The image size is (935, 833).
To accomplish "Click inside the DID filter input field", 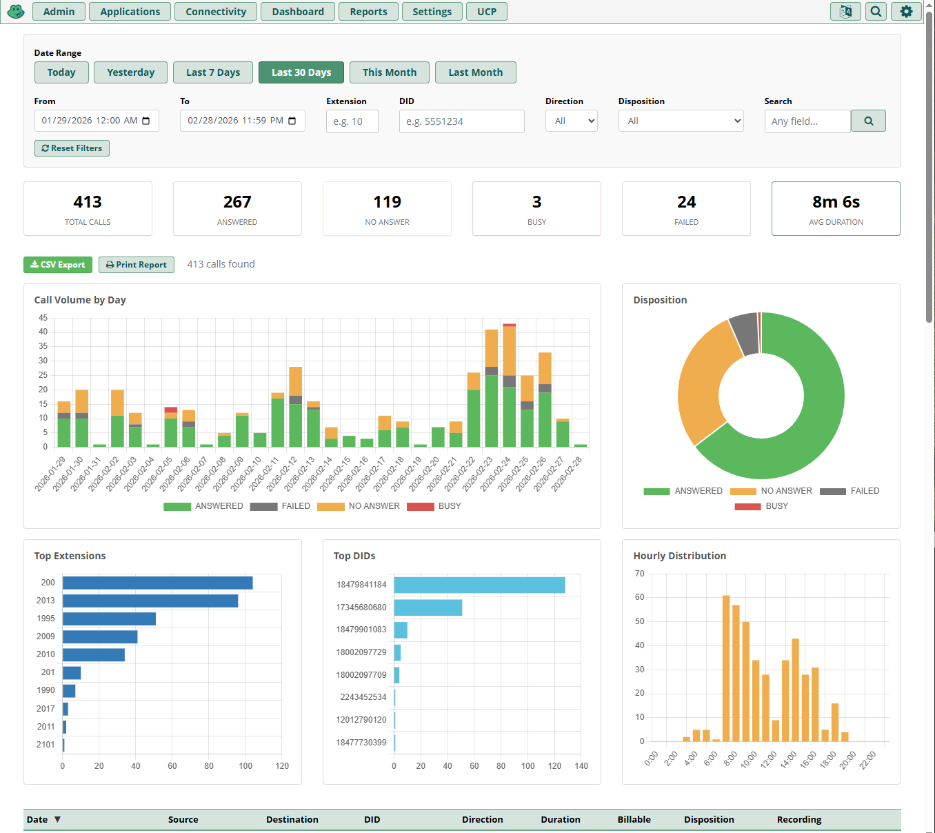I will (461, 121).
